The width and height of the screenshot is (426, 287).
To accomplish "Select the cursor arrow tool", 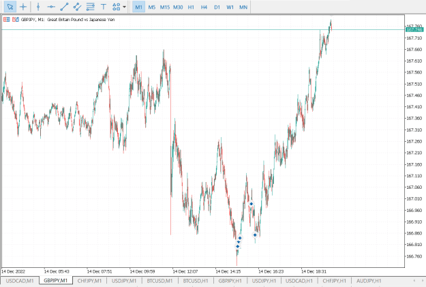I will click(10, 7).
